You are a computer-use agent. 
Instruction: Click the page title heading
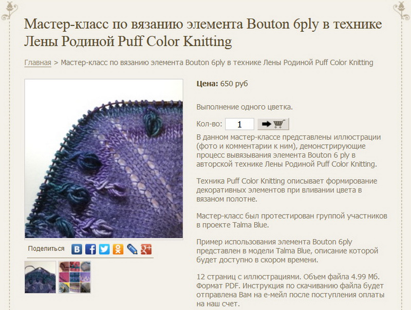click(203, 32)
